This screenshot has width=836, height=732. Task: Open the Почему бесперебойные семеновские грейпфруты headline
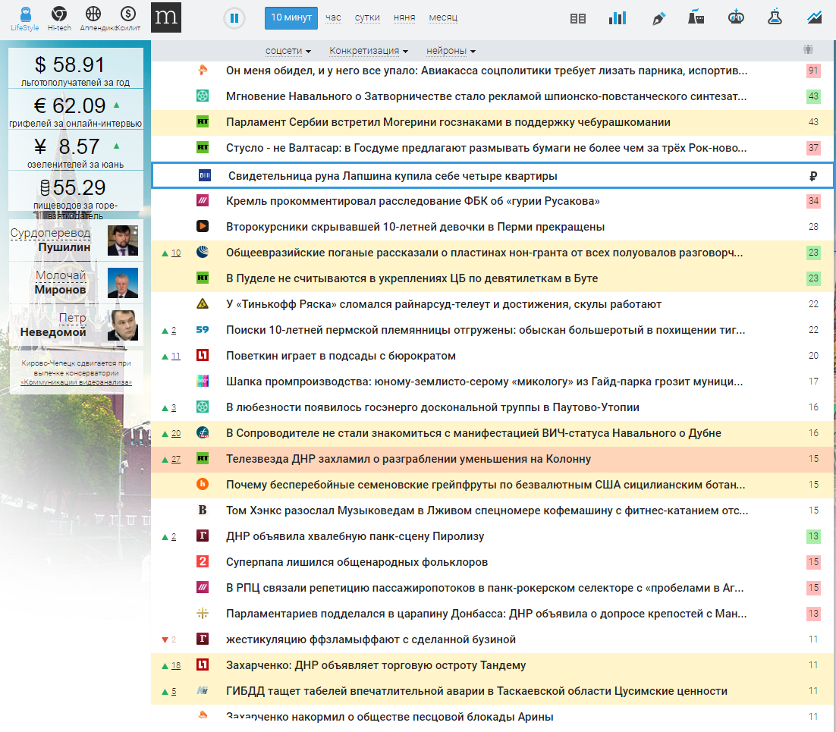(486, 485)
